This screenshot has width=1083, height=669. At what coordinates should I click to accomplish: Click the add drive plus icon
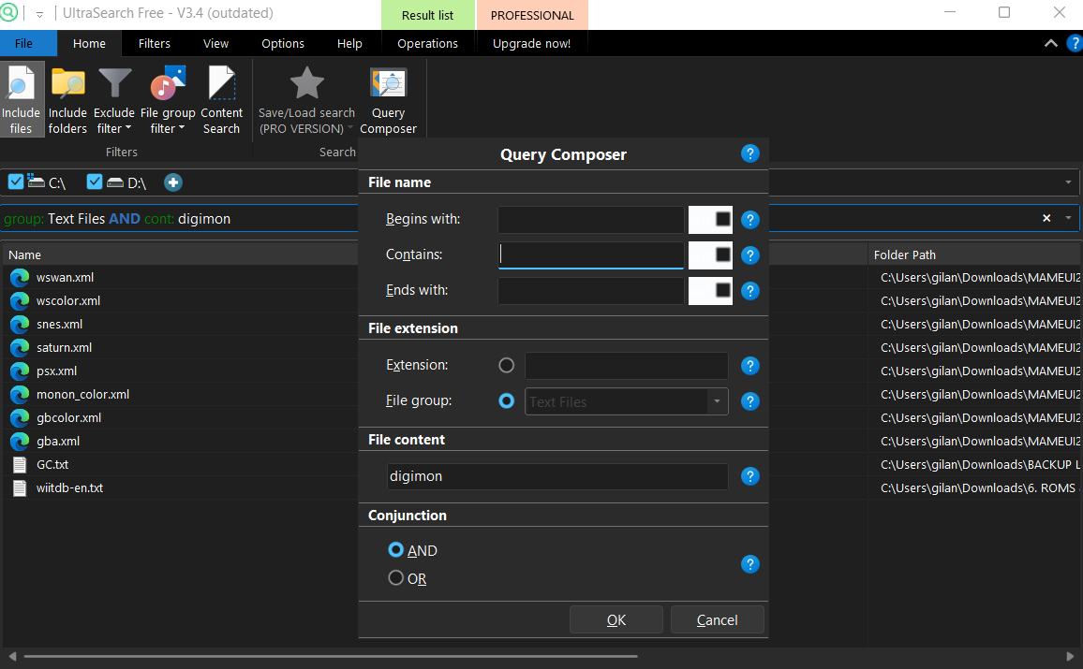(x=173, y=182)
